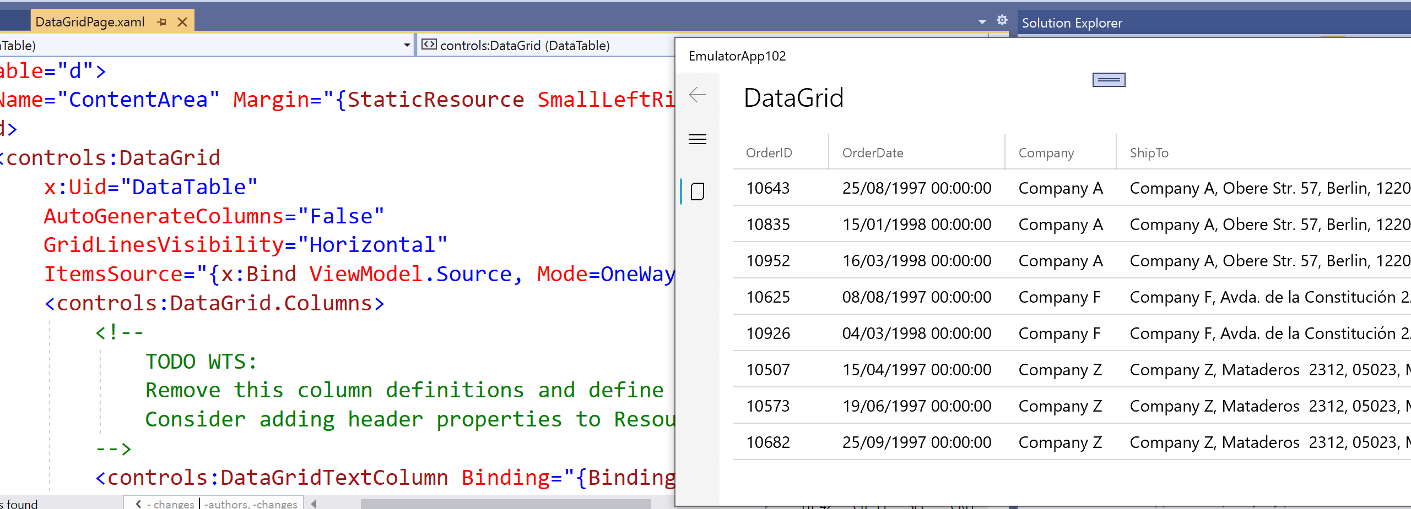The width and height of the screenshot is (1411, 509).
Task: Switch to the DataGridPage.xaml tab
Action: click(x=89, y=22)
